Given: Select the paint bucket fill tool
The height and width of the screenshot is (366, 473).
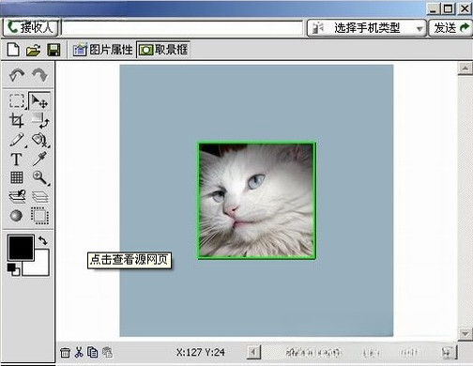Looking at the screenshot, I should click(x=40, y=140).
